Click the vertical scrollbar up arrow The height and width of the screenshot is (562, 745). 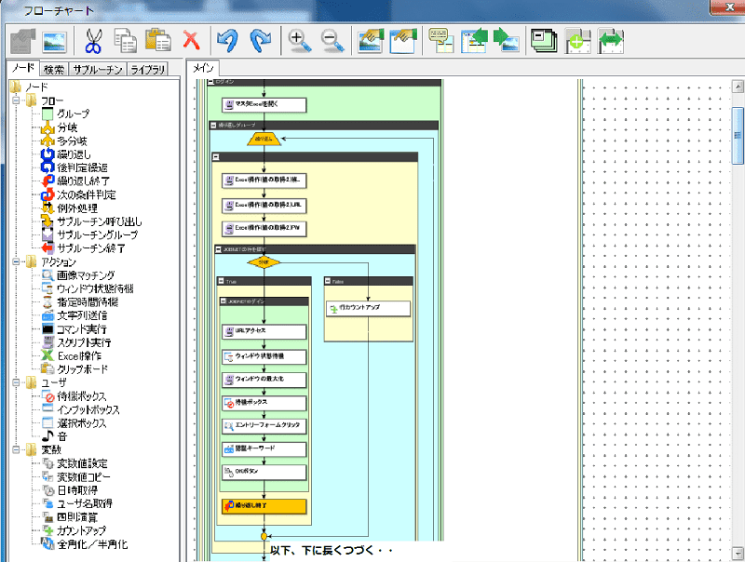738,87
